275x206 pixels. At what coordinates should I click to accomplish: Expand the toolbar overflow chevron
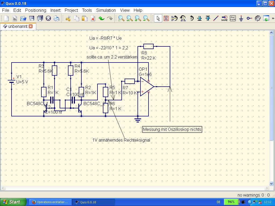pyautogui.click(x=273, y=18)
